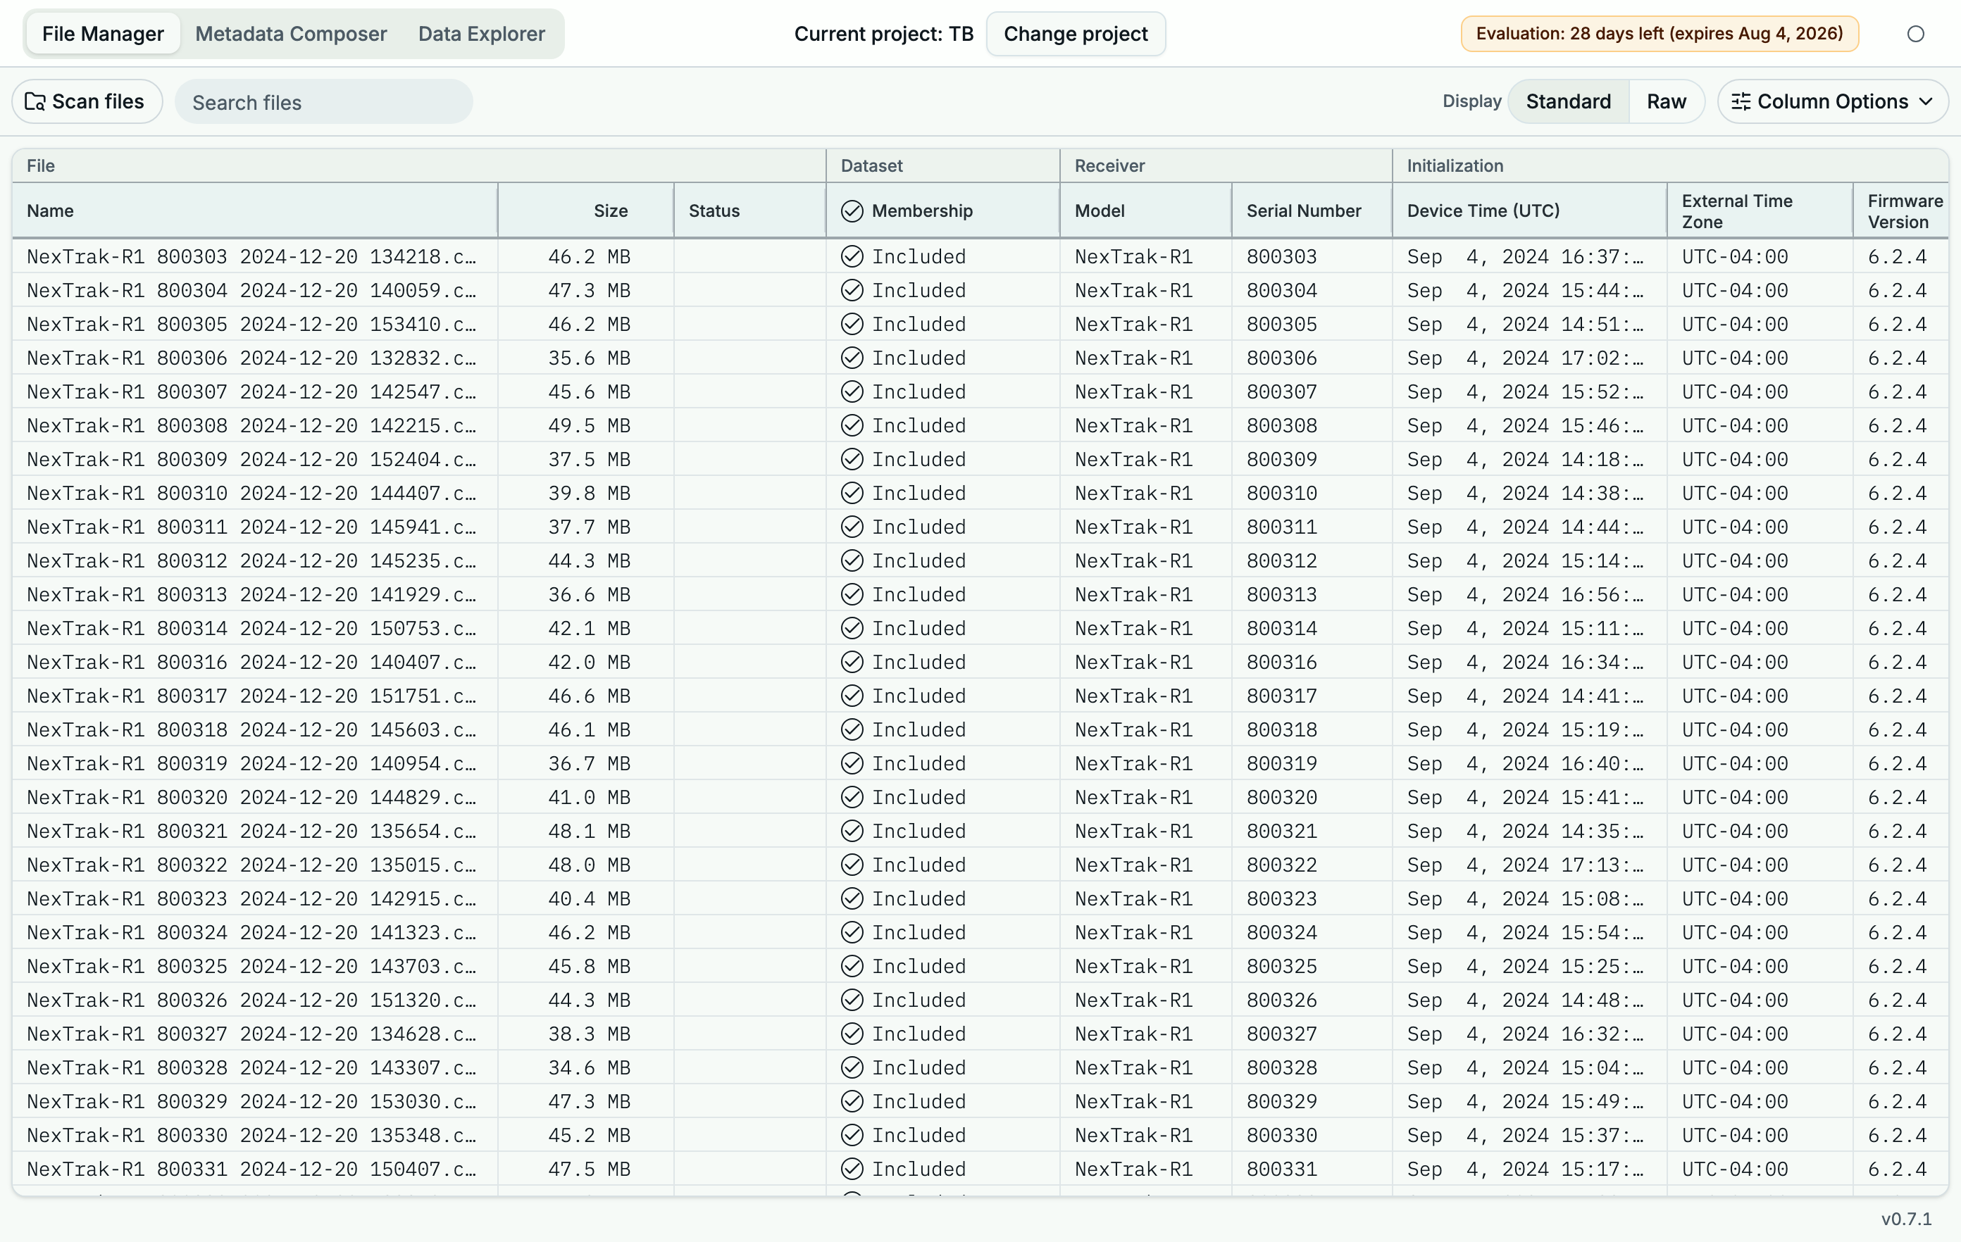Viewport: 1961px width, 1242px height.
Task: Click the Model column header
Action: point(1145,211)
